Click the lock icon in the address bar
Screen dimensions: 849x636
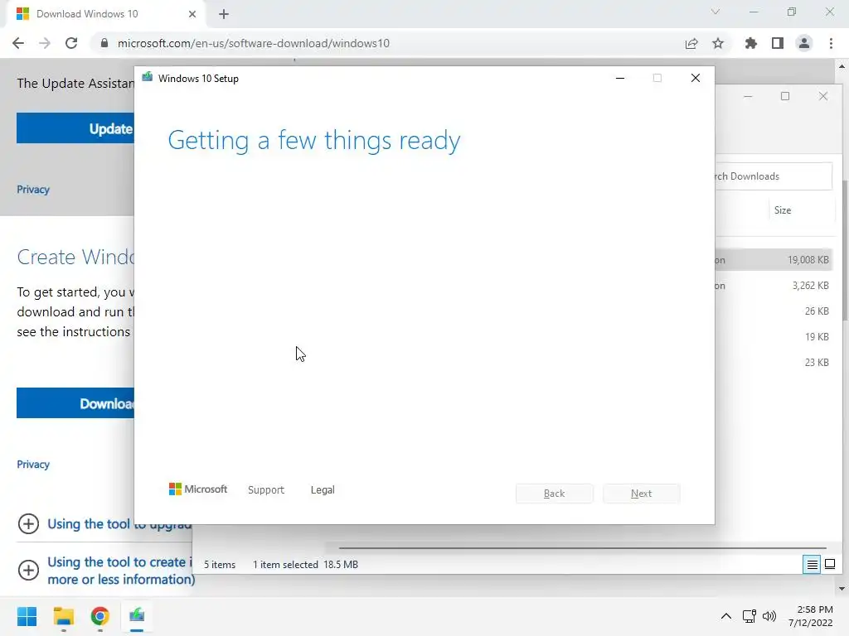[x=104, y=43]
